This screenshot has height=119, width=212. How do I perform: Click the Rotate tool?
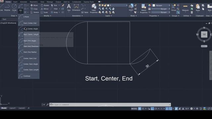45,5
